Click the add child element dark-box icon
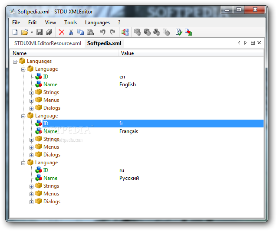Screen dimensions: 277x231 [147, 32]
